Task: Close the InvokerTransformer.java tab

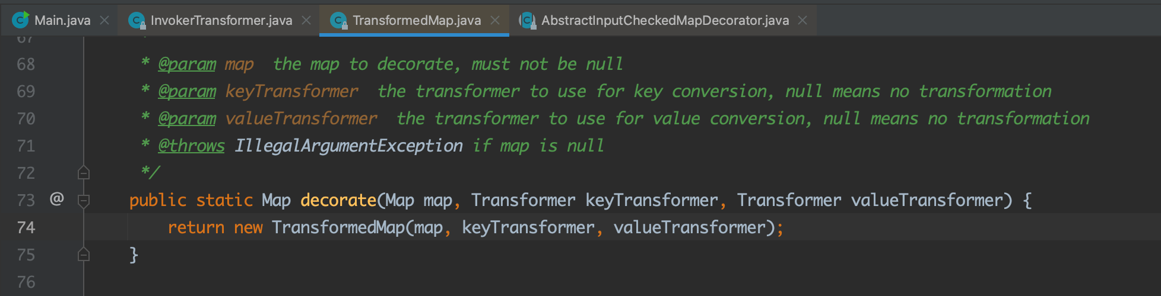Action: tap(306, 20)
